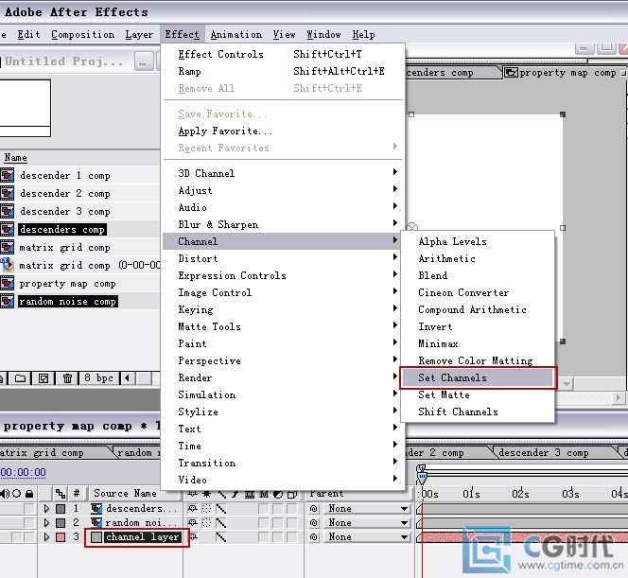This screenshot has height=578, width=628.
Task: Click the pickwhip icon for layer 1 parent
Action: (x=314, y=509)
